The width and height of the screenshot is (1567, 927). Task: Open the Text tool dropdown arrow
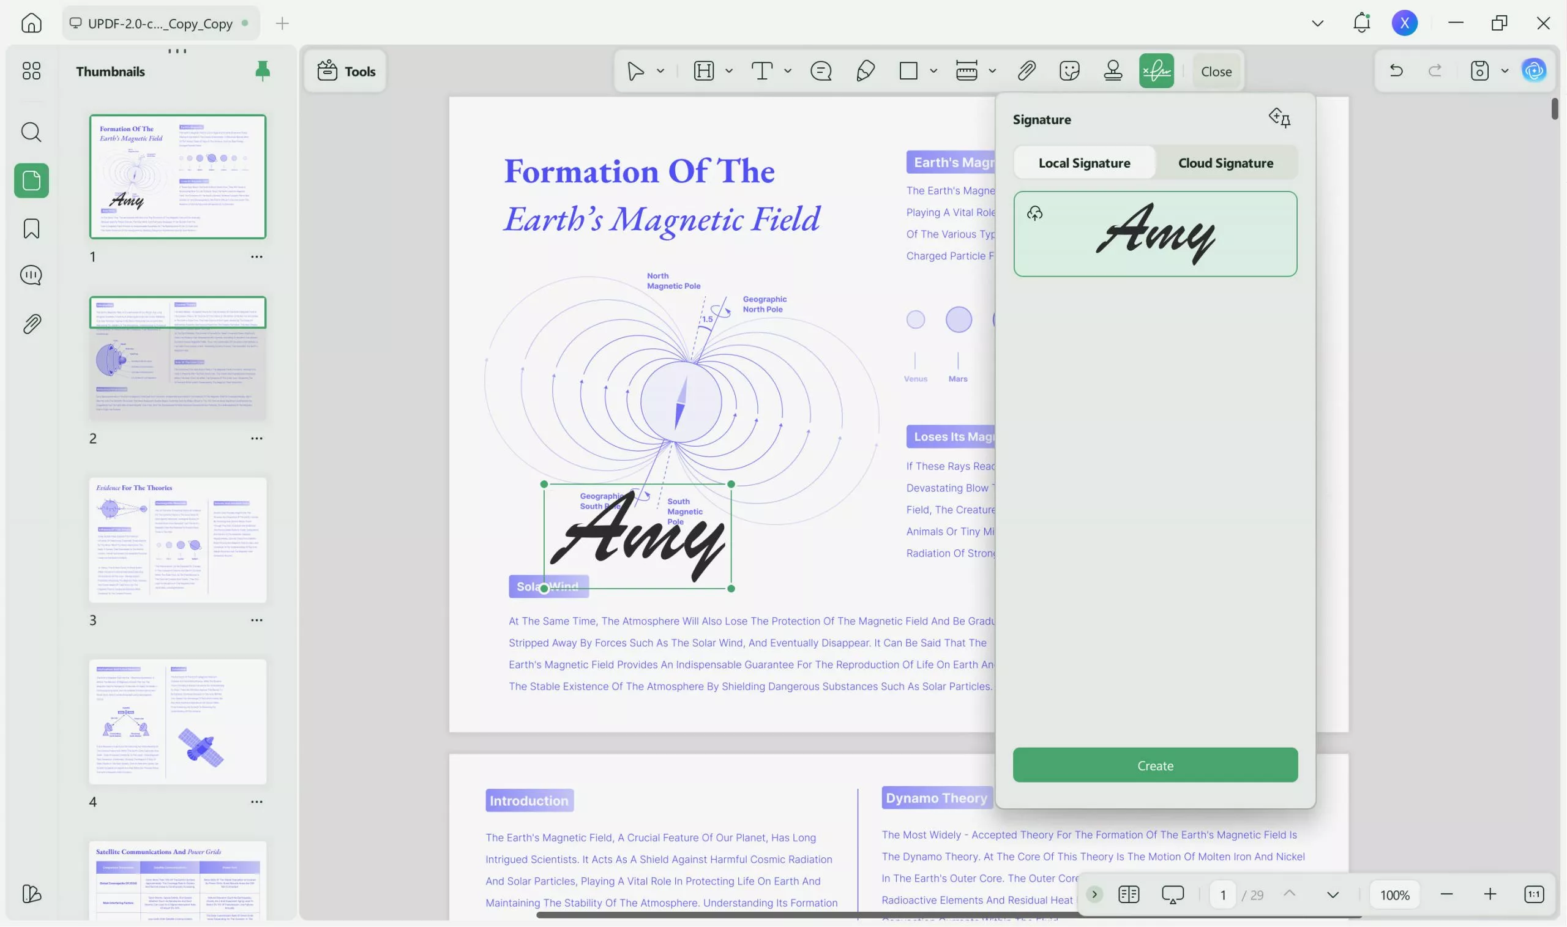coord(788,70)
